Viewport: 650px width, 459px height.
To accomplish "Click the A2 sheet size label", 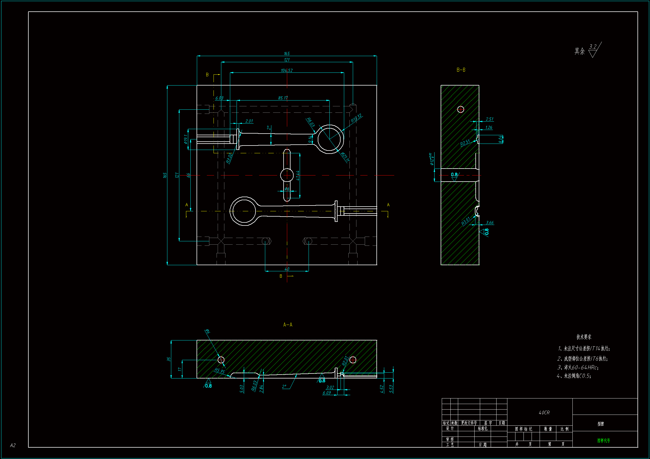I will (x=13, y=445).
